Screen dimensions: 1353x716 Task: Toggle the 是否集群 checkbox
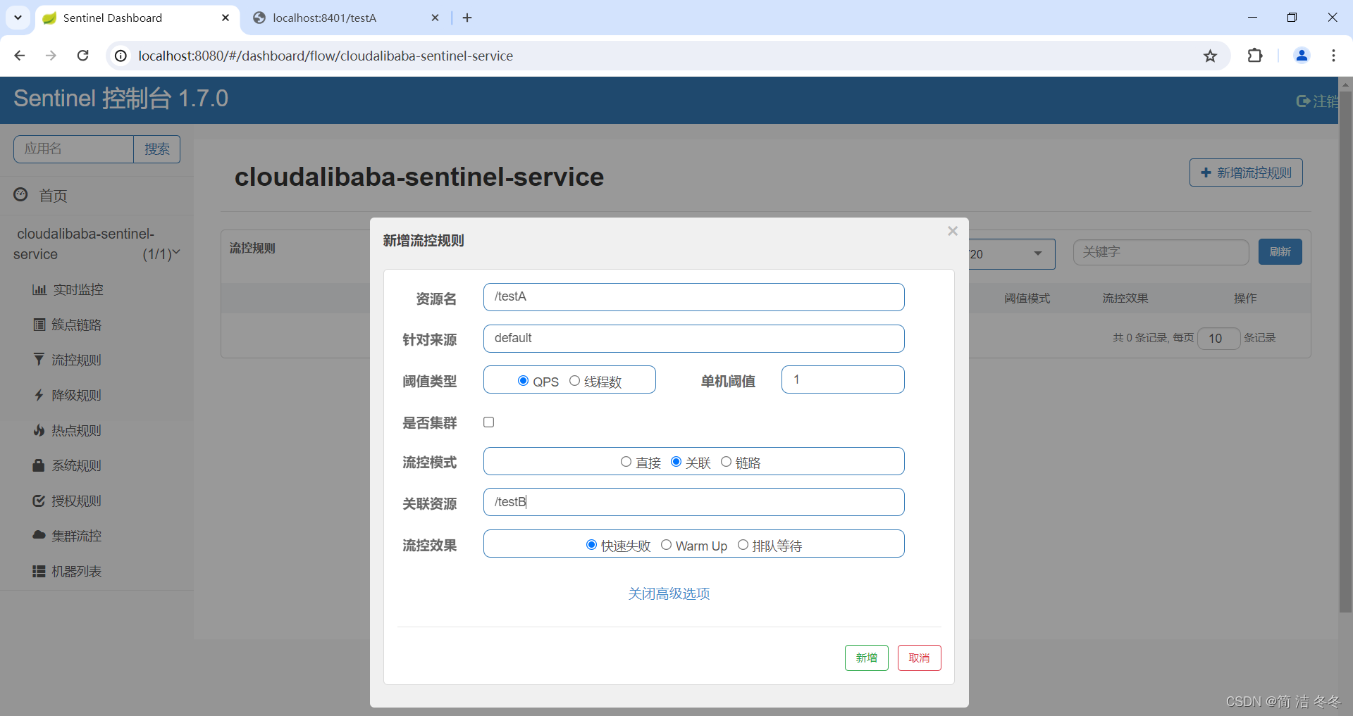(x=488, y=422)
